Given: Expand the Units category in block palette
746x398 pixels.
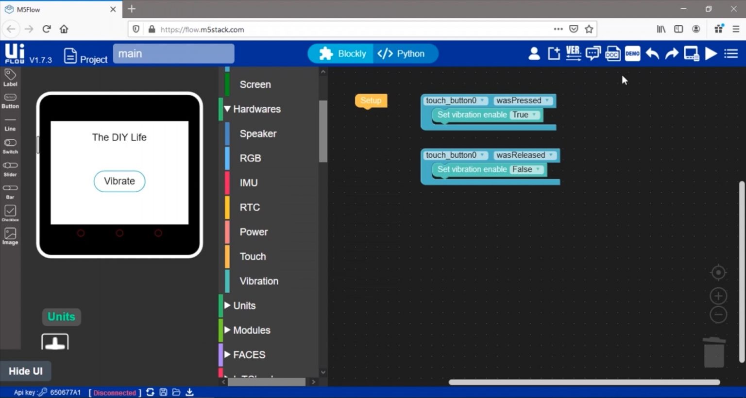Looking at the screenshot, I should (243, 305).
